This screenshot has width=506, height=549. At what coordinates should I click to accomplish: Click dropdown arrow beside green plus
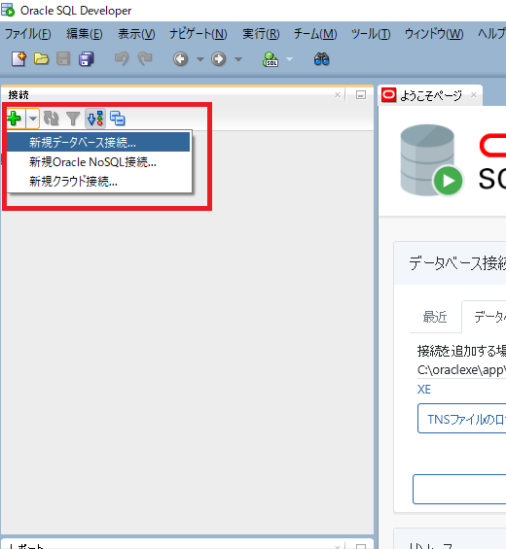[x=33, y=119]
